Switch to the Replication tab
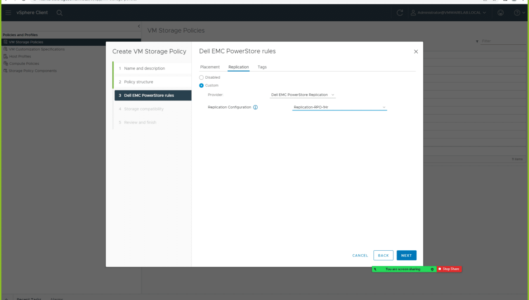The width and height of the screenshot is (529, 300). (x=239, y=67)
